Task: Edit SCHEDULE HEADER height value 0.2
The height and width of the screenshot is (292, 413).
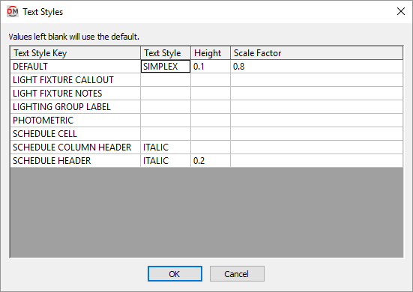Action: tap(211, 160)
